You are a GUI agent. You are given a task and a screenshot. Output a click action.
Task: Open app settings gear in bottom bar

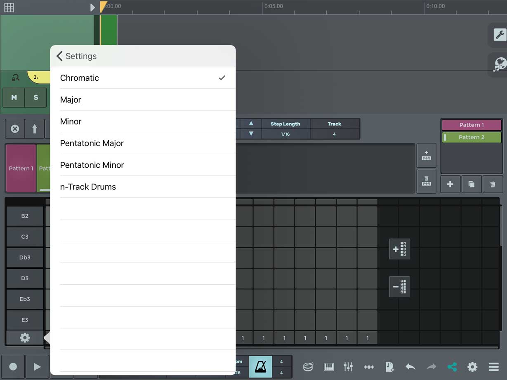click(x=472, y=367)
